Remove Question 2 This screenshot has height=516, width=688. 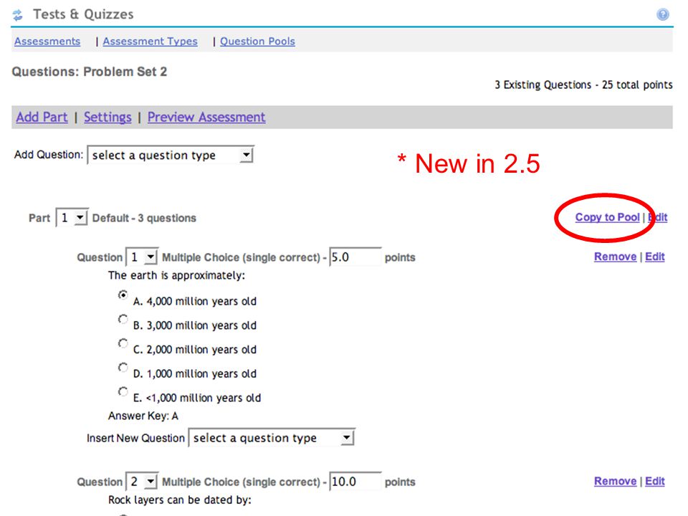(x=615, y=481)
